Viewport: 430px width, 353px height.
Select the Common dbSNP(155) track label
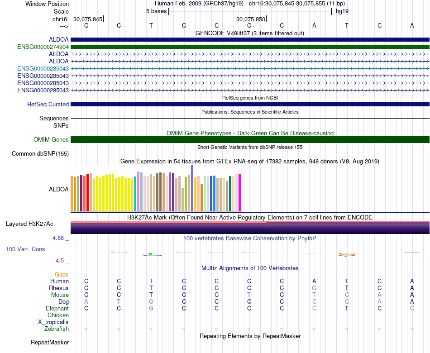point(40,153)
